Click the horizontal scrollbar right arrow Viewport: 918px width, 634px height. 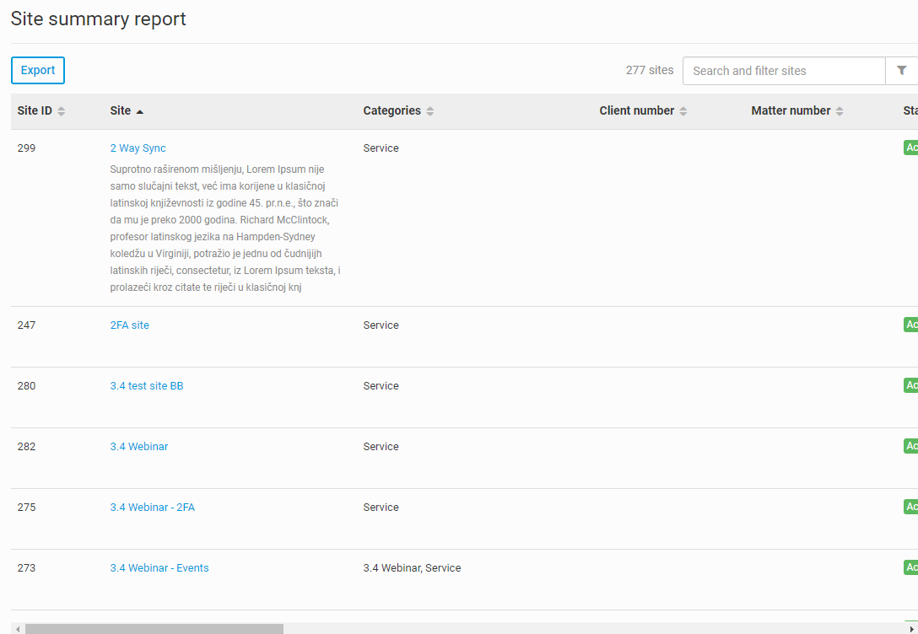(911, 628)
